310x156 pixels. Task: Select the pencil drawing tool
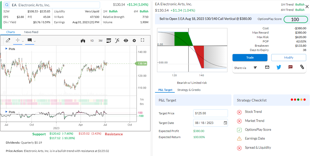[8, 40]
